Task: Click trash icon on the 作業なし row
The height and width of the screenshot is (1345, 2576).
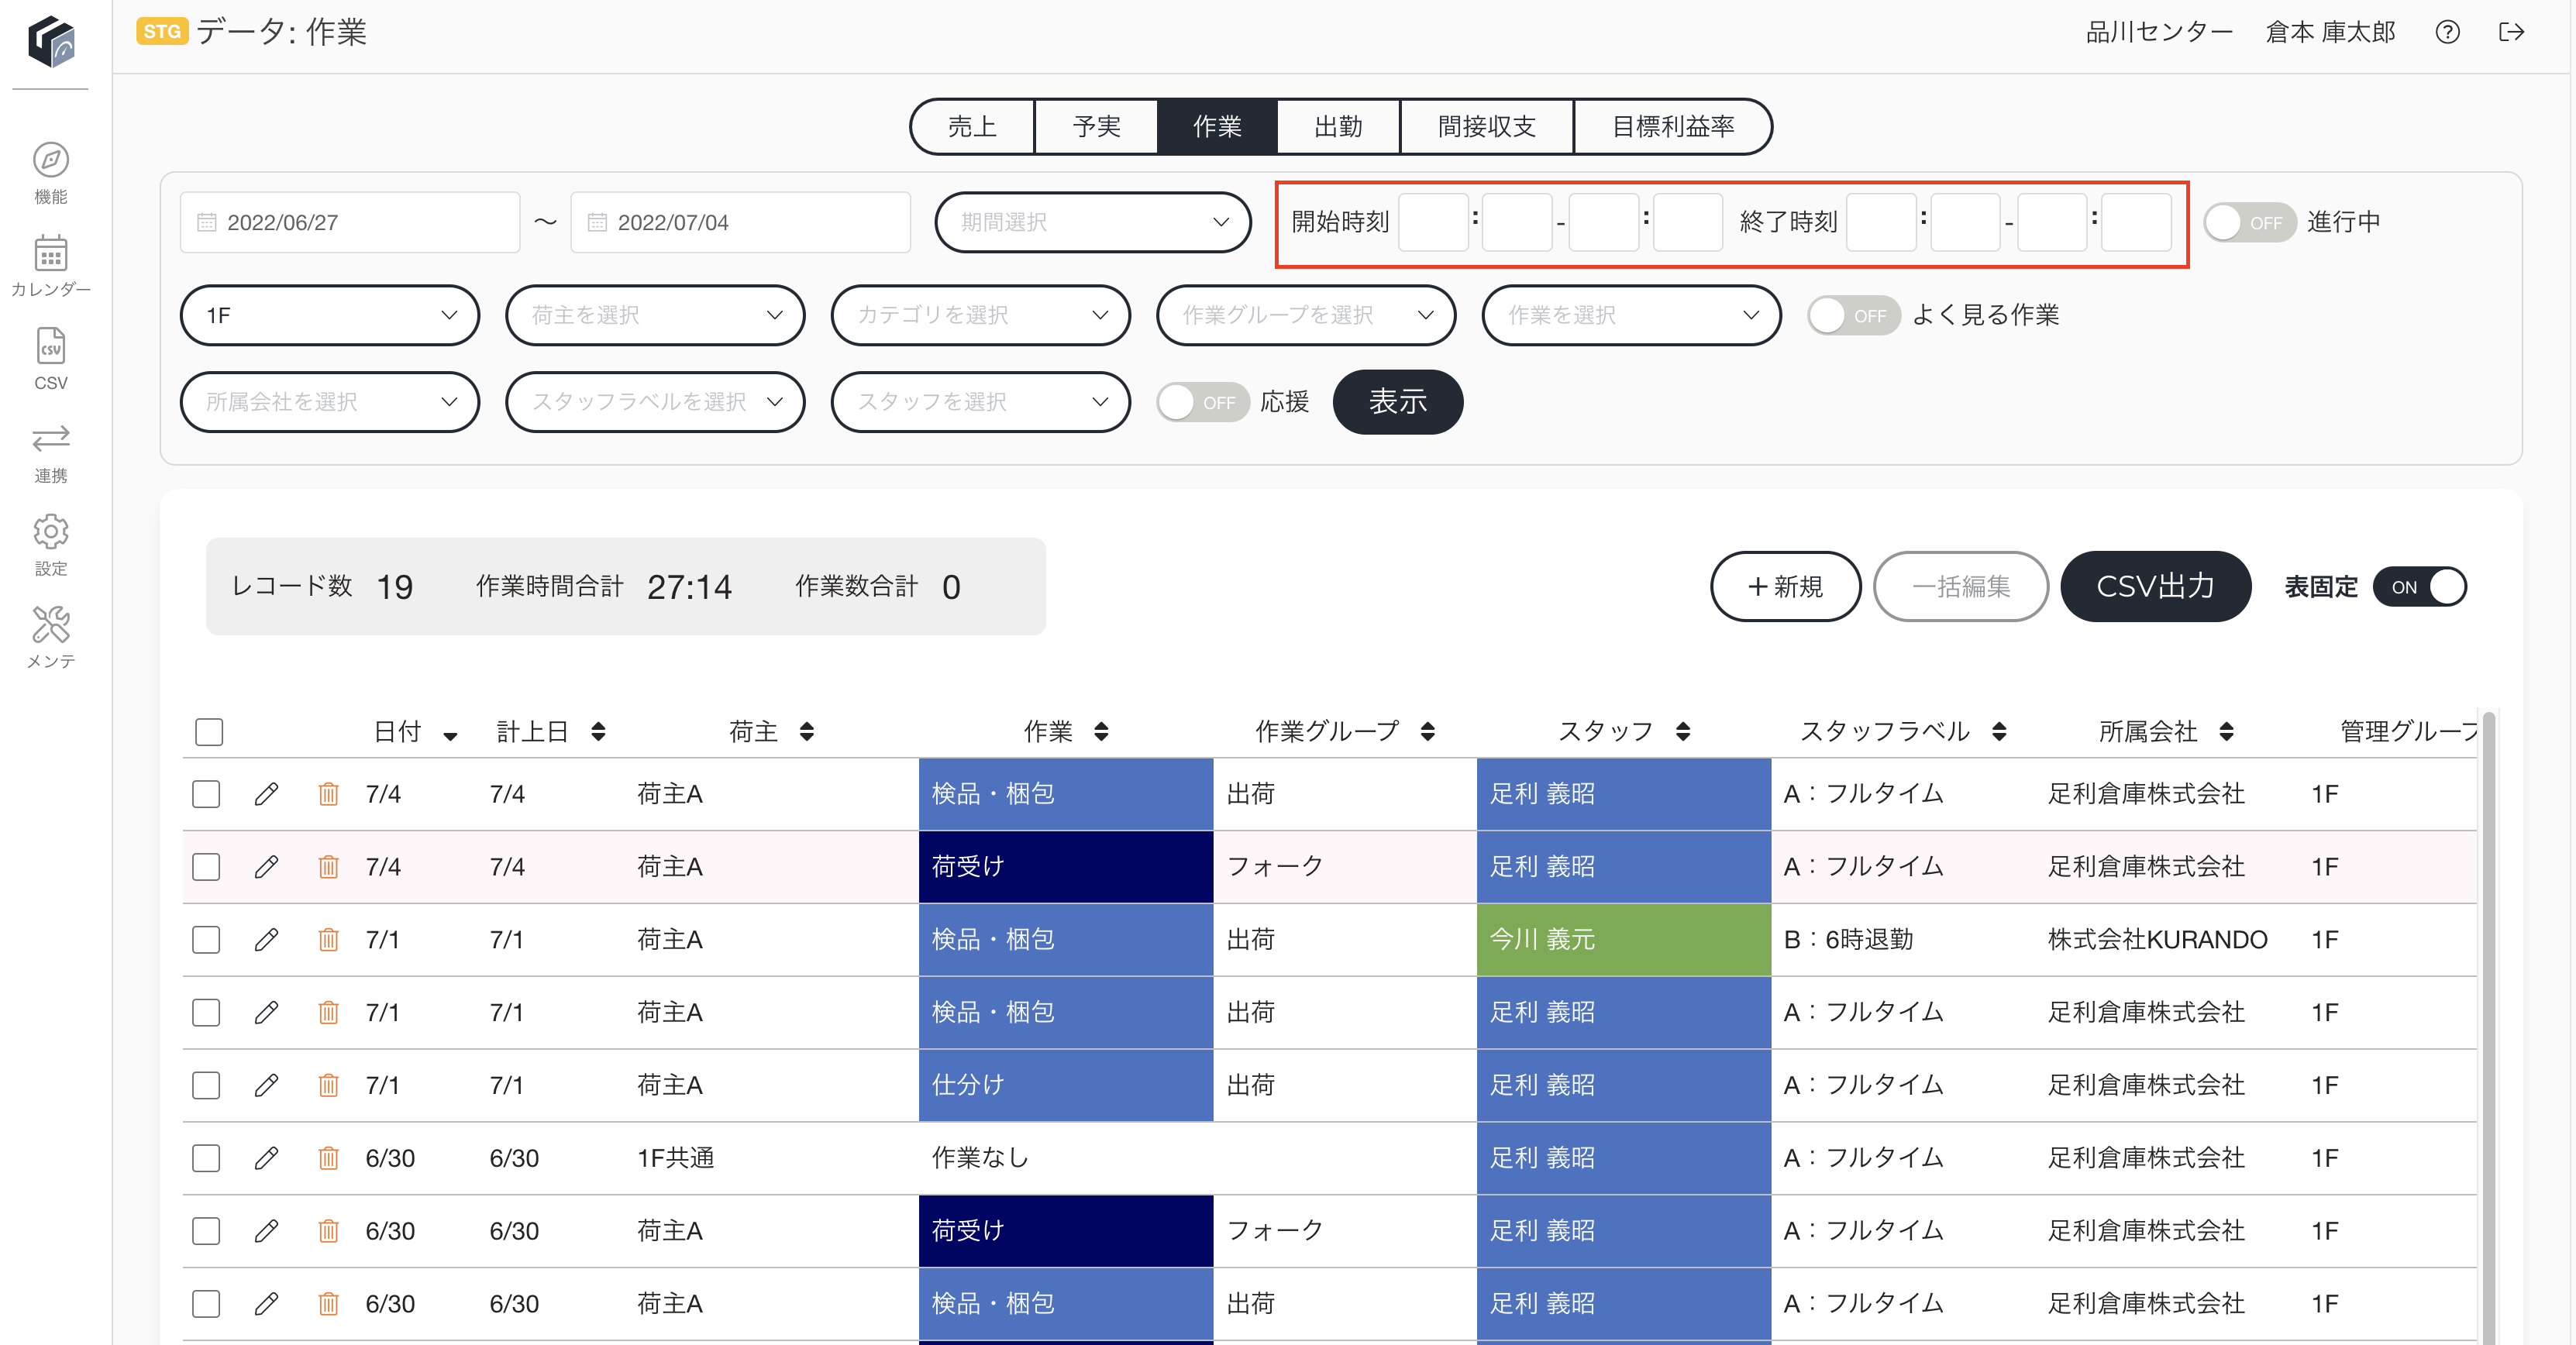Action: (x=328, y=1158)
